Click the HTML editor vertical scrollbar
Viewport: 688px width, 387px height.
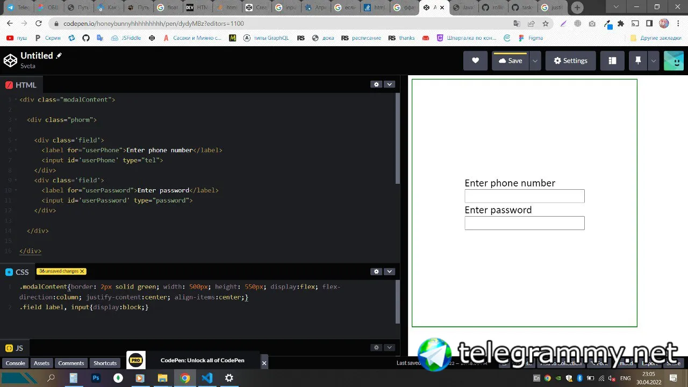point(398,139)
